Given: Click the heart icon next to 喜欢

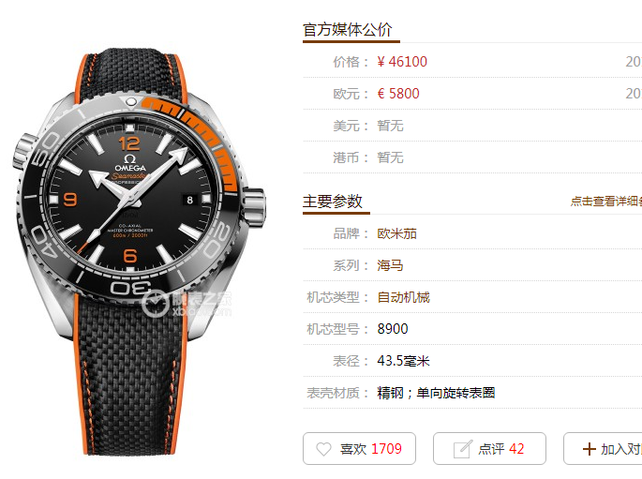Looking at the screenshot, I should point(323,449).
